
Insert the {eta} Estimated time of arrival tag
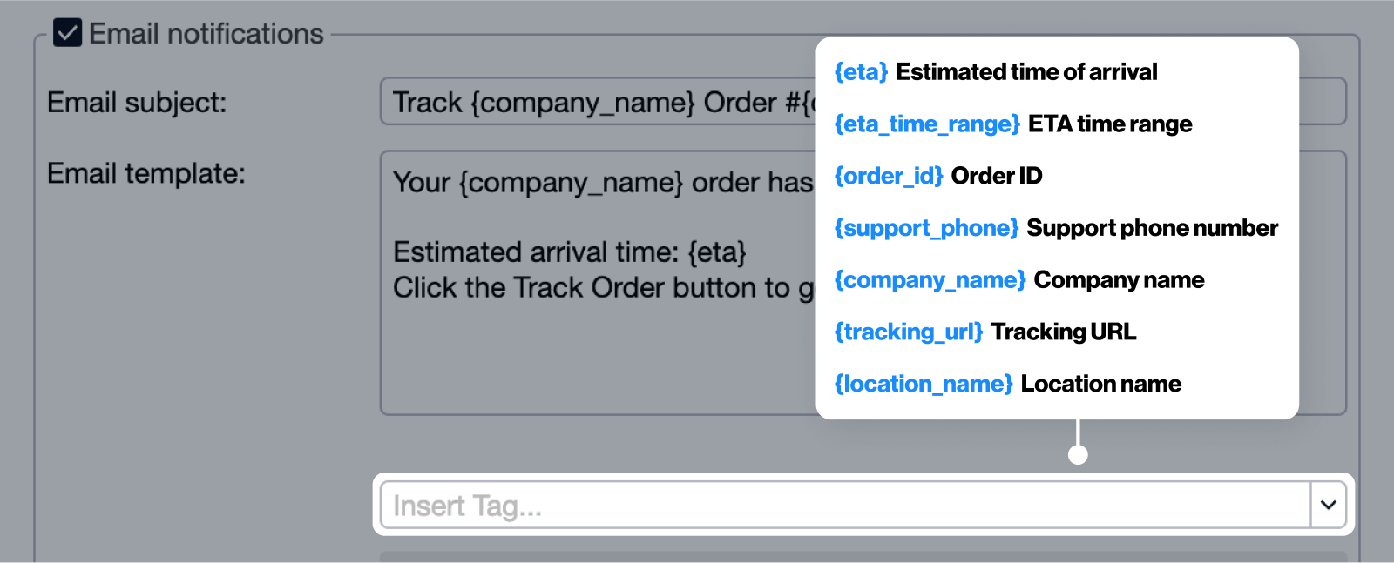coord(996,71)
